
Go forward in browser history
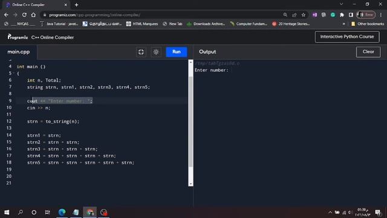[x=15, y=15]
